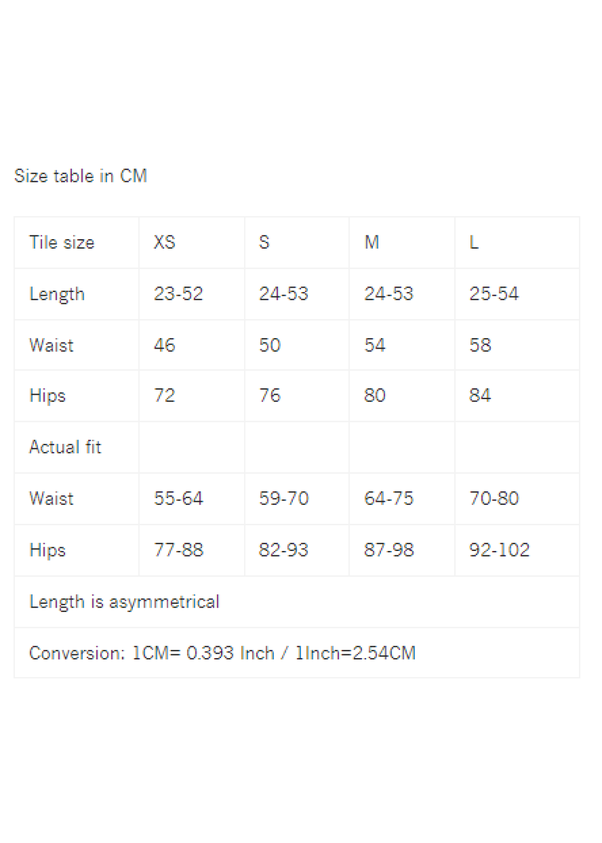
Task: Select the 'Tile size' header cell
Action: pos(77,243)
